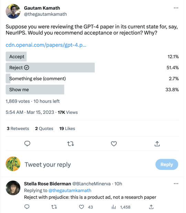
Task: Click the retweet icon under main tweet
Action: point(71,144)
